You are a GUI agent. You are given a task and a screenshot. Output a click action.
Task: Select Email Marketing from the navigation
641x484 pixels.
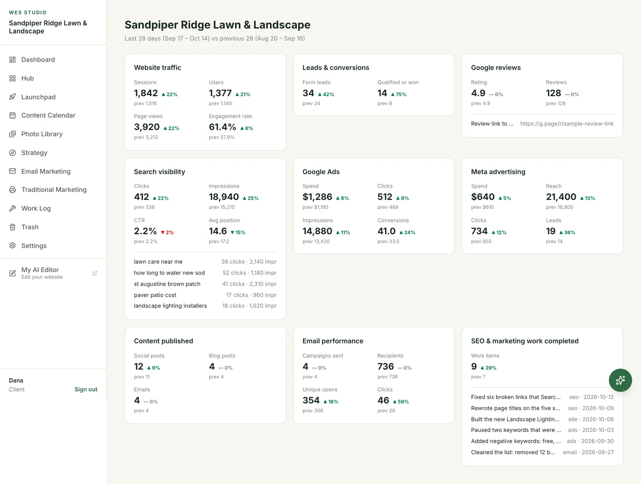pos(53,171)
